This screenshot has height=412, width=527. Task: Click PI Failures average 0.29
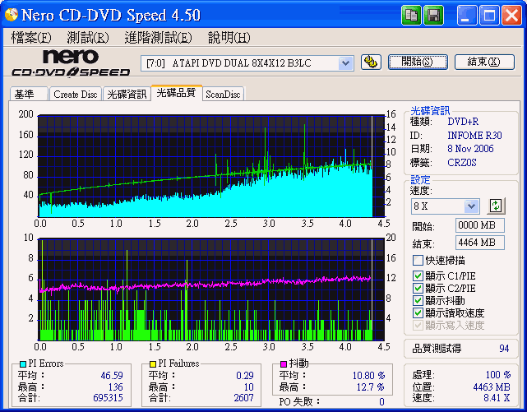pyautogui.click(x=245, y=375)
